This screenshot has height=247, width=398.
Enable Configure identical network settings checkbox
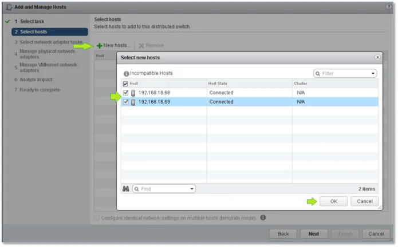click(97, 218)
